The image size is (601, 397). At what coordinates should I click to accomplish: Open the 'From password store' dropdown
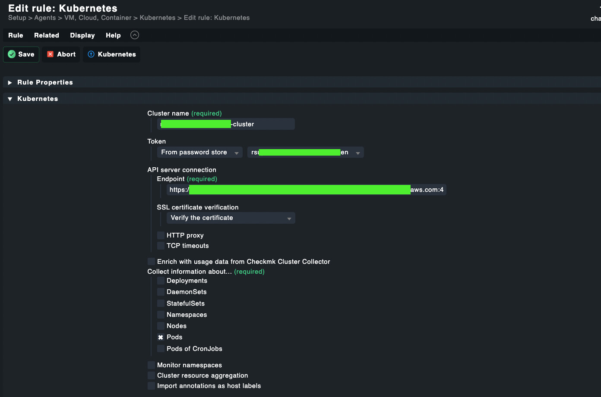click(199, 153)
